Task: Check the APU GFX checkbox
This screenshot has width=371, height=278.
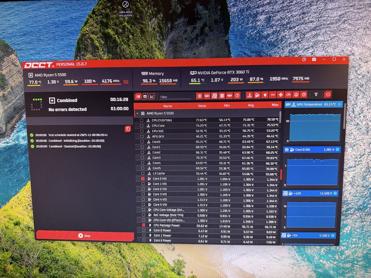Action: (x=142, y=136)
